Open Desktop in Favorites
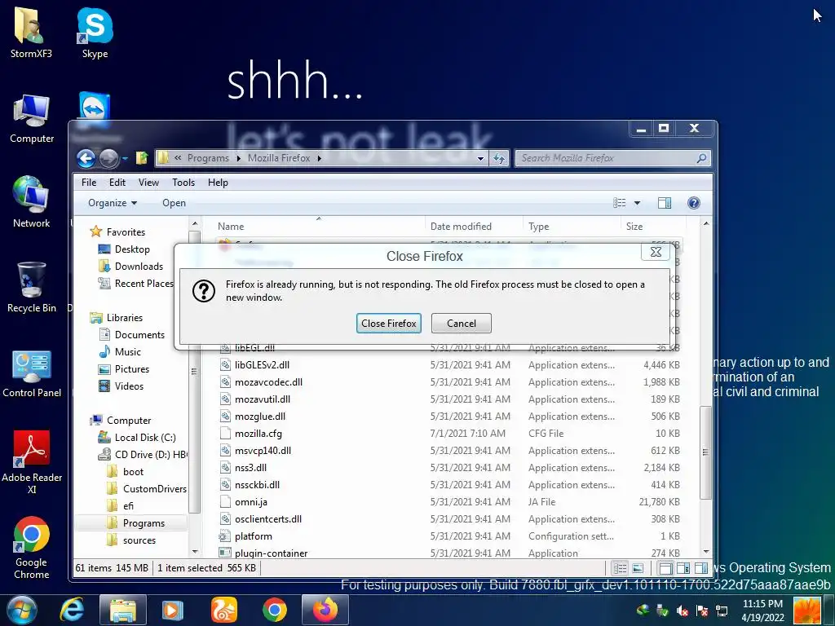 (132, 249)
